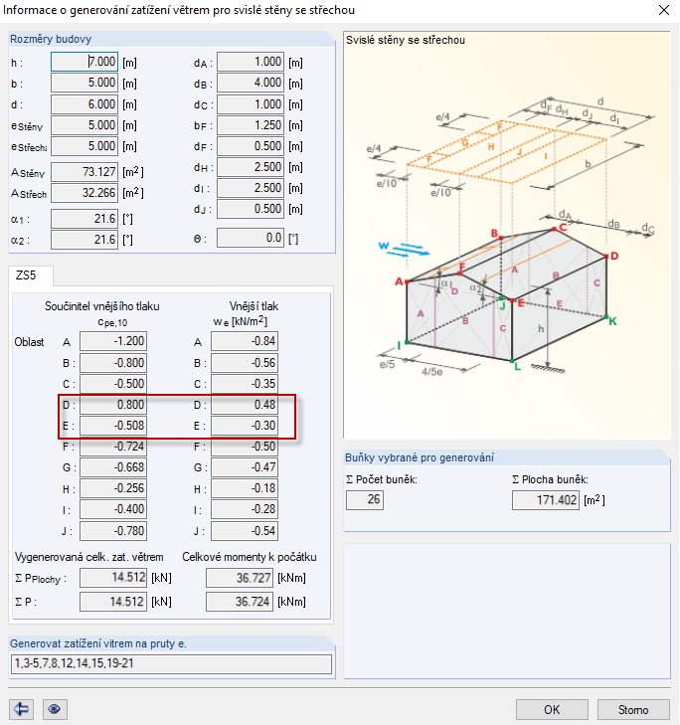Click the total moment field 36.724
The height and width of the screenshot is (725, 680).
click(240, 602)
